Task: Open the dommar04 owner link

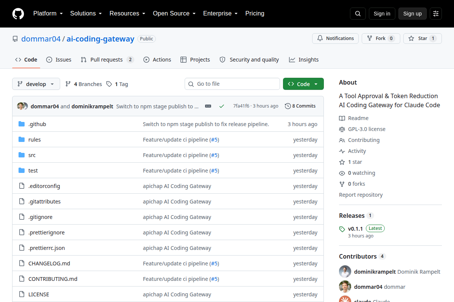Action: pos(41,39)
